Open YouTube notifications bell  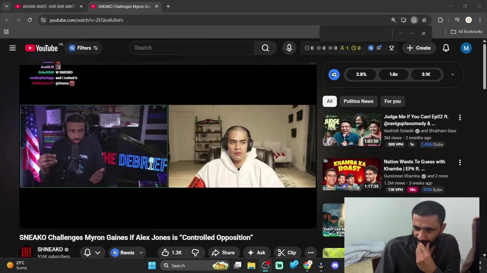point(446,48)
